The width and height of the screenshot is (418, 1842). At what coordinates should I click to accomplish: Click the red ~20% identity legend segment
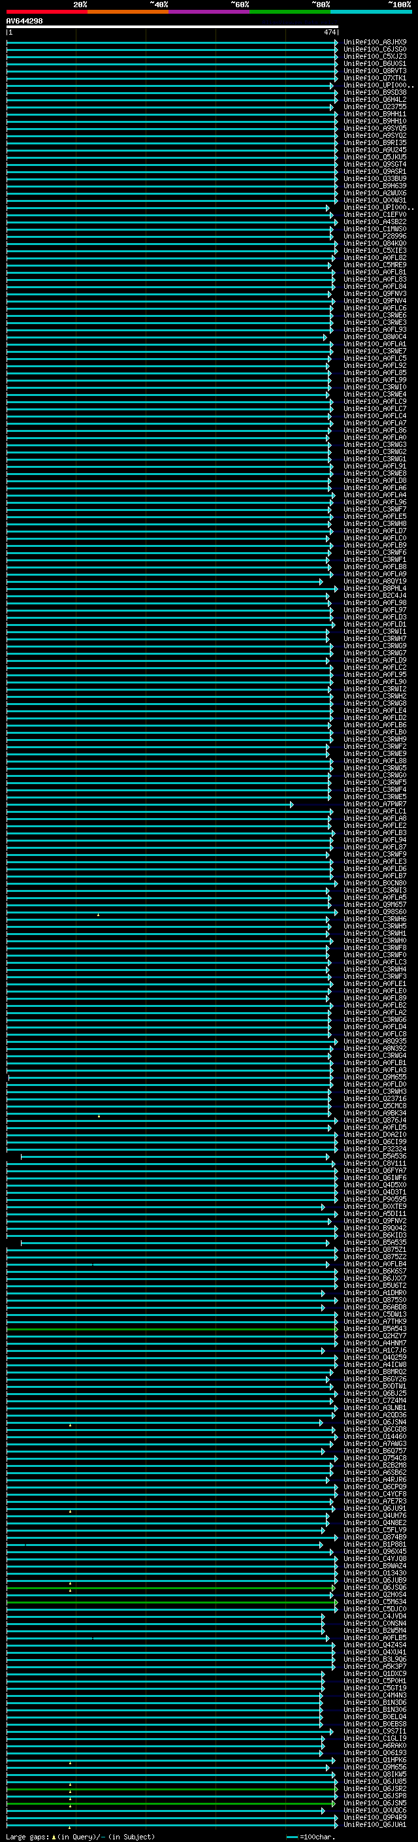click(x=47, y=12)
